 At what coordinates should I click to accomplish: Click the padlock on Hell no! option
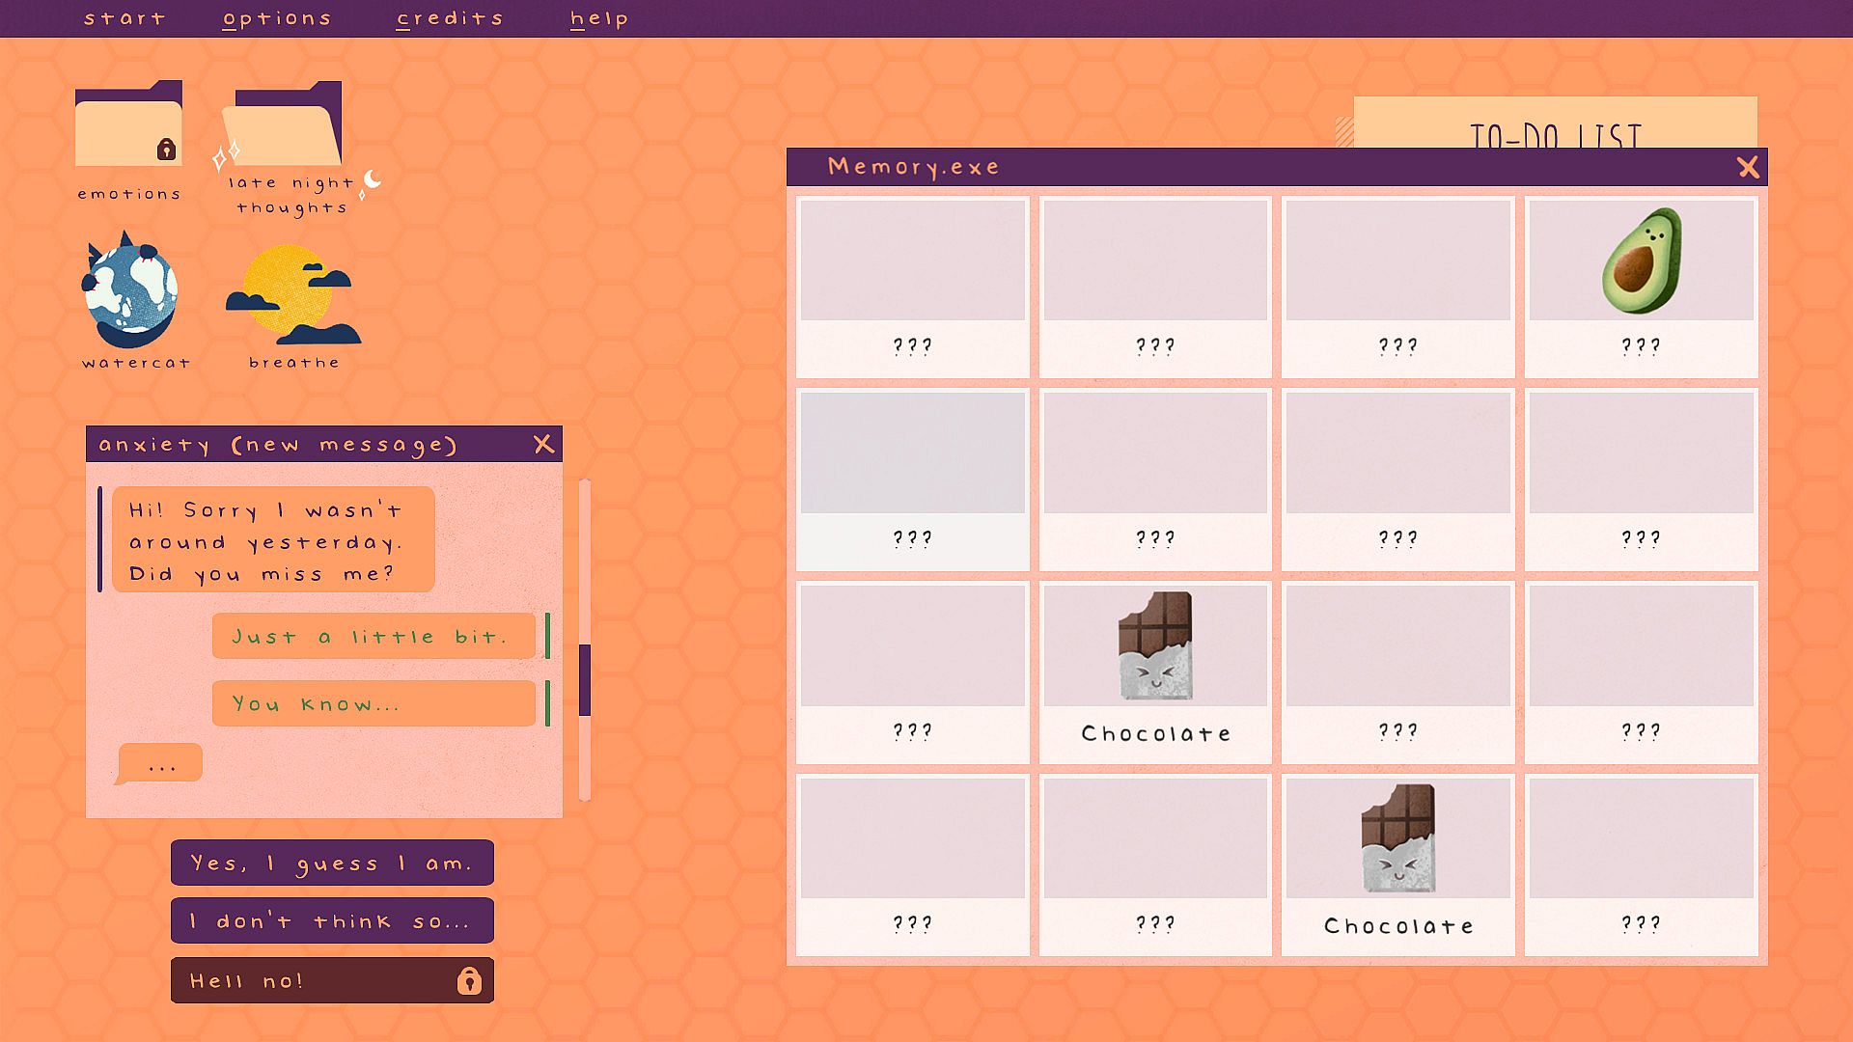tap(469, 980)
